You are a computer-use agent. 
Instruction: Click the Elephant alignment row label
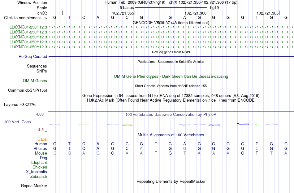(39, 162)
